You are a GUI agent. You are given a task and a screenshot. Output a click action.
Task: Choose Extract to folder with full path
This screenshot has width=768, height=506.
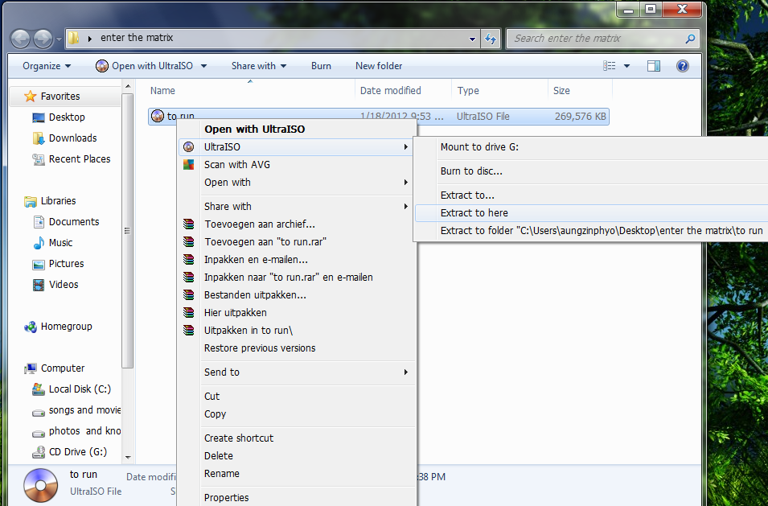pos(592,231)
